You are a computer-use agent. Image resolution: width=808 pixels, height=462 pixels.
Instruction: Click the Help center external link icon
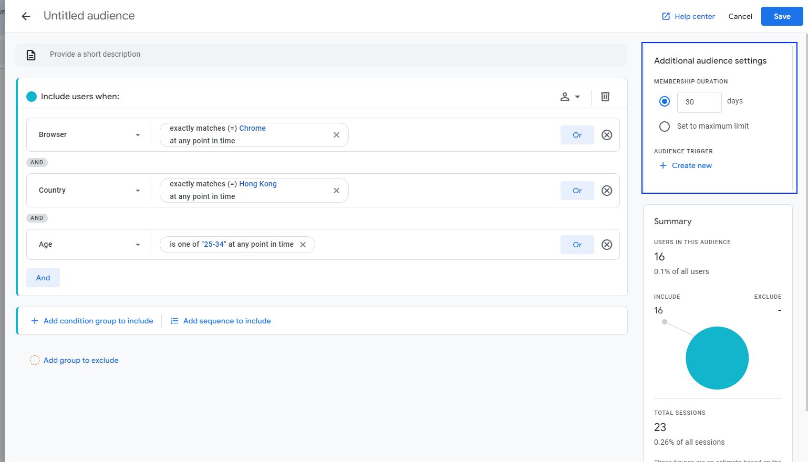point(666,16)
